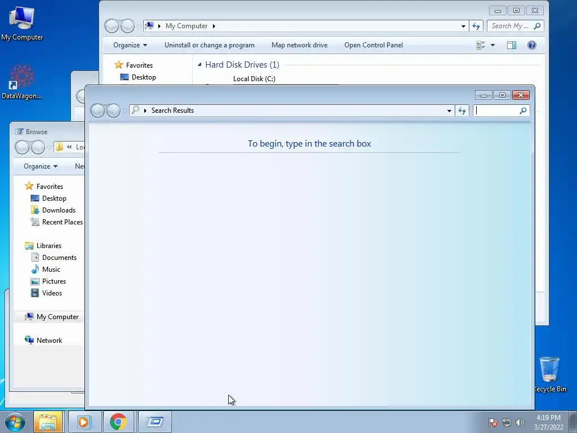Click Forward in the Search Results window

coord(113,111)
